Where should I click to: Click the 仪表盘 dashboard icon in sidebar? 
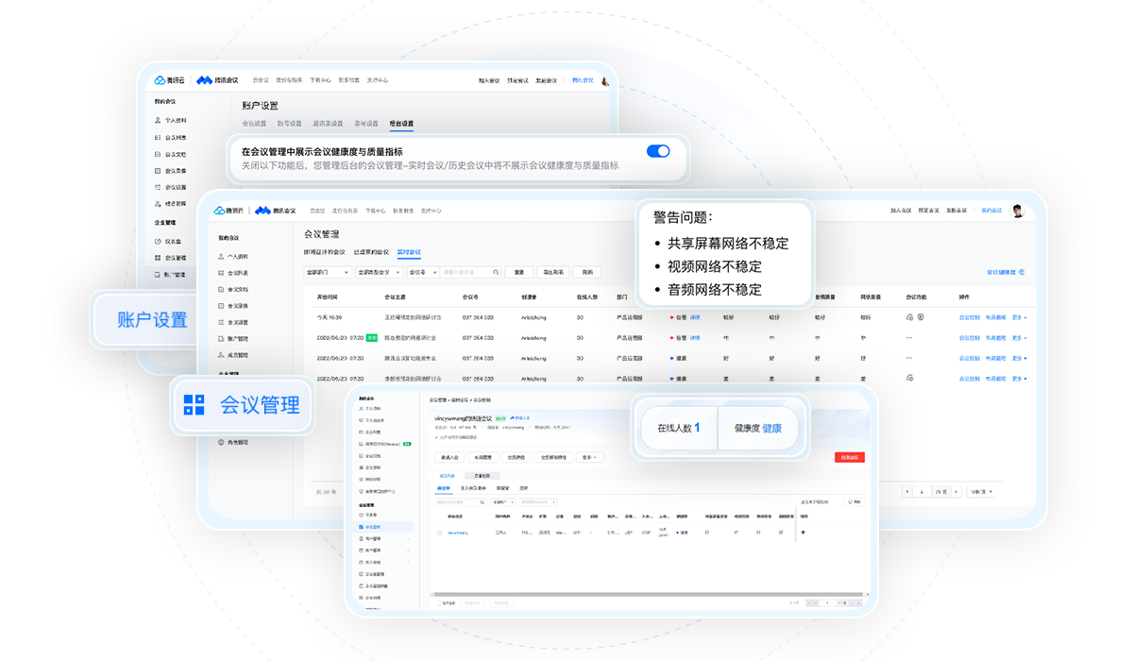point(156,241)
